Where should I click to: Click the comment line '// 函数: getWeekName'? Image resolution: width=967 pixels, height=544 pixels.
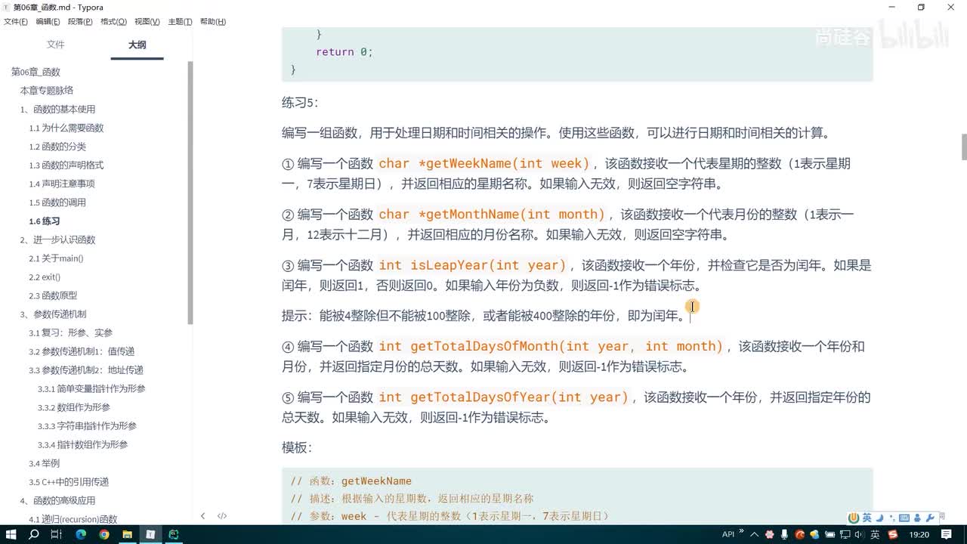tap(351, 481)
